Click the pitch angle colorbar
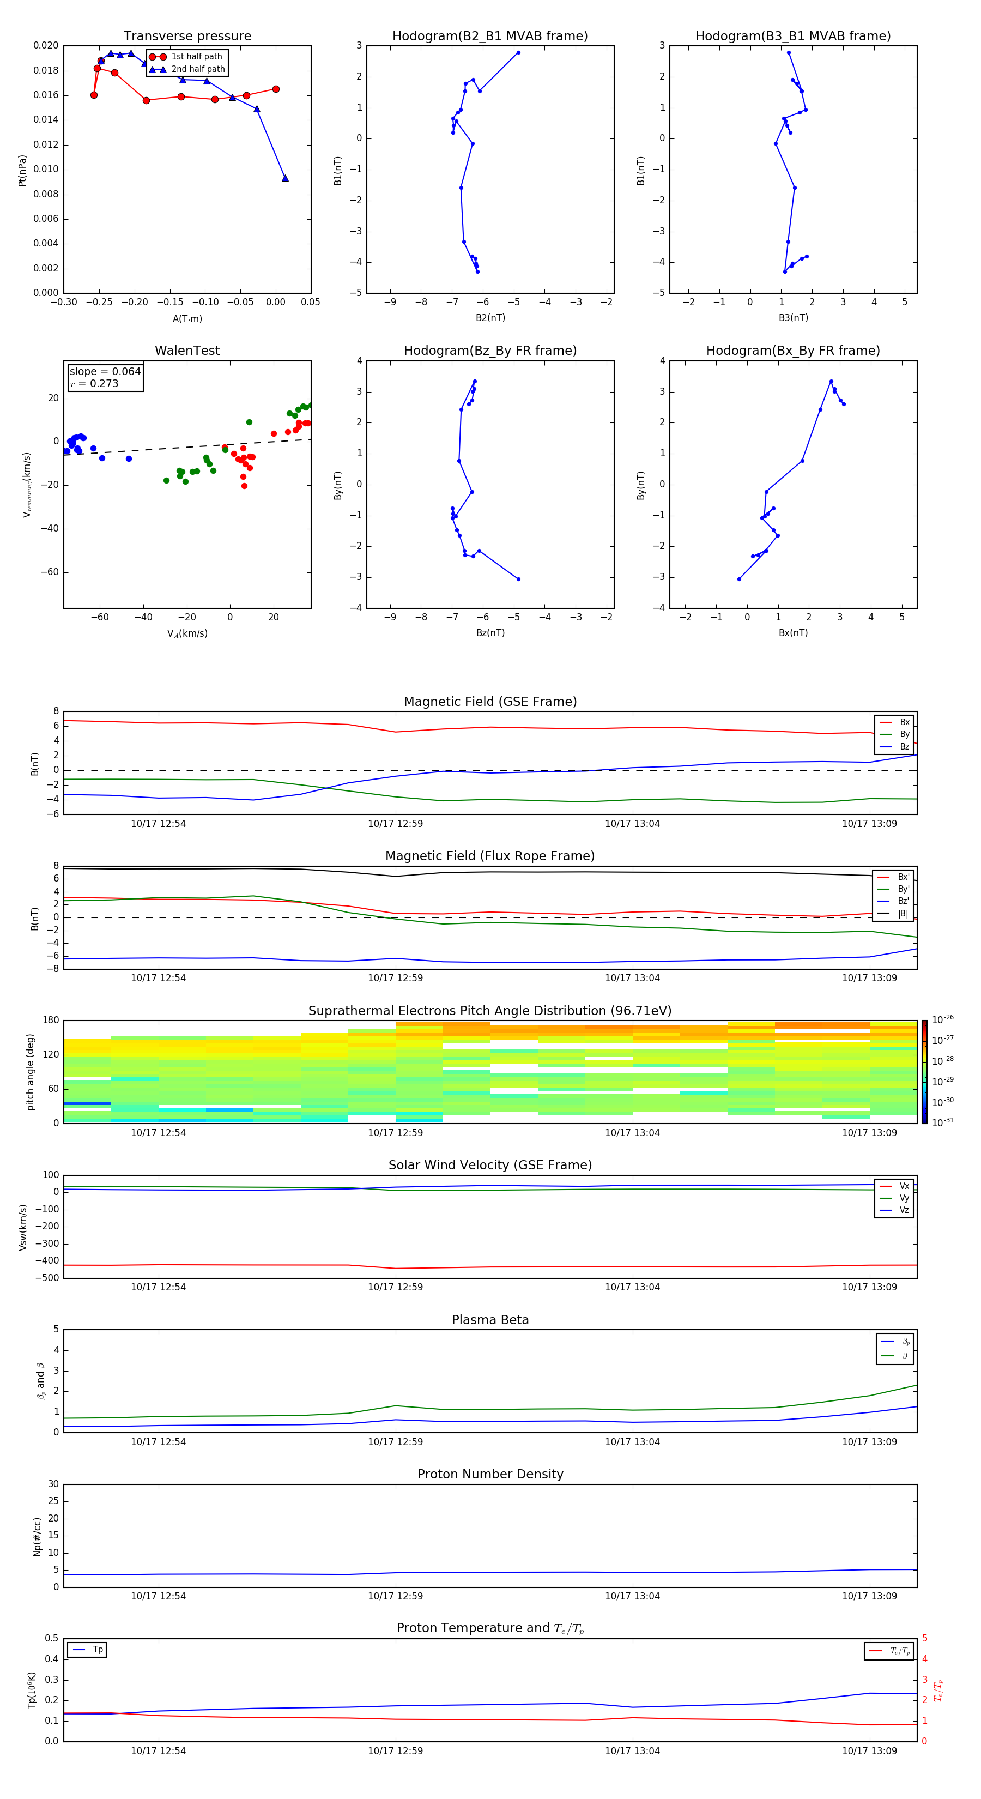The width and height of the screenshot is (981, 1799). tap(924, 1071)
